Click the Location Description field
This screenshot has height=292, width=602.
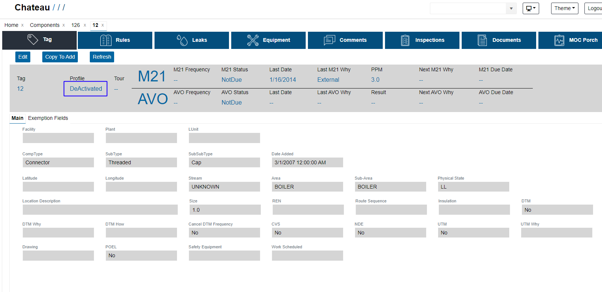100,210
